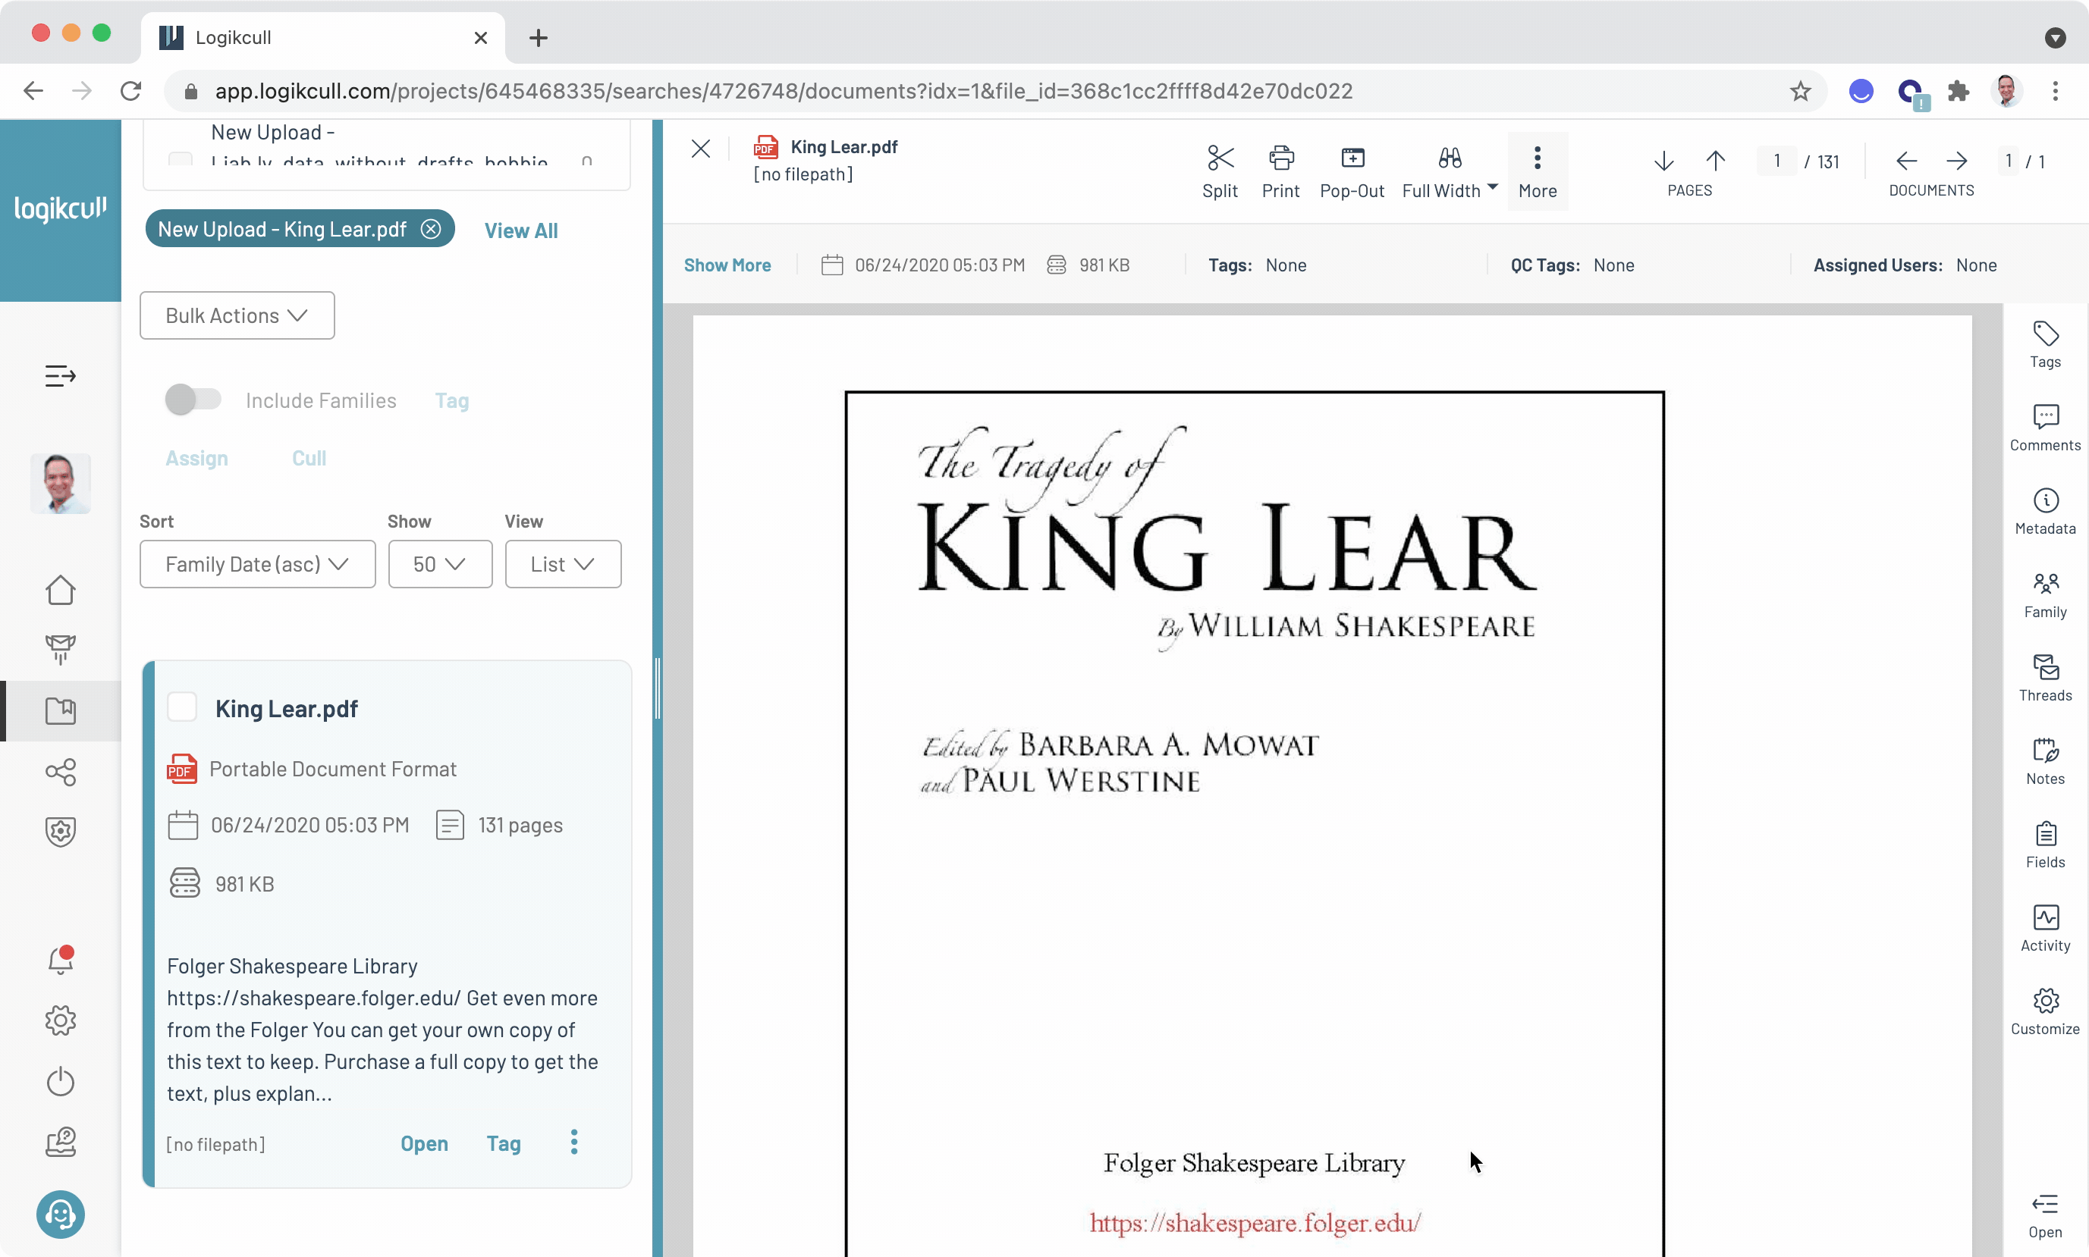Open a new browser tab
This screenshot has width=2089, height=1257.
537,37
